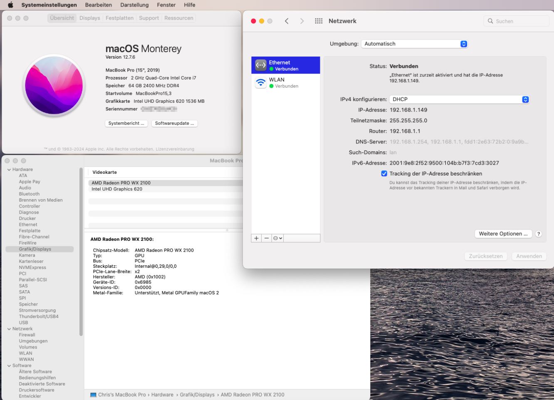Select Kamera in the Hardware list
554x400 pixels.
tap(27, 255)
